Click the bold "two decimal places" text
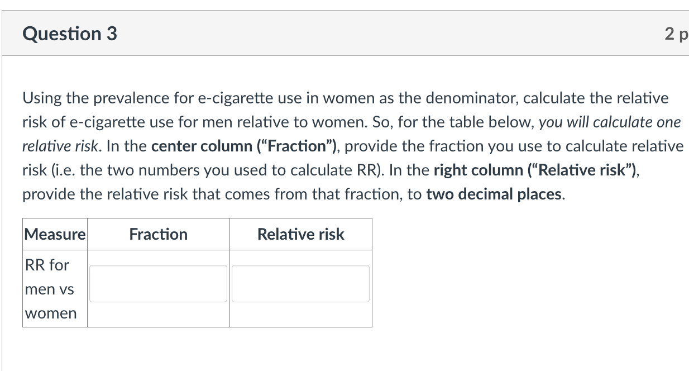Screen dimensions: 689x371 click(493, 194)
